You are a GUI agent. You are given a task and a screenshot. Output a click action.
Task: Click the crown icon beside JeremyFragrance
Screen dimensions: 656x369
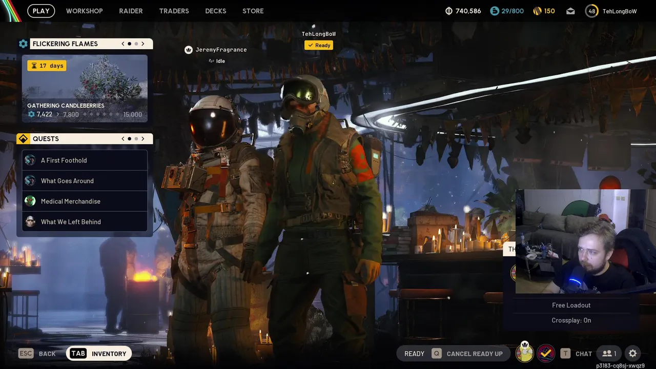(188, 50)
